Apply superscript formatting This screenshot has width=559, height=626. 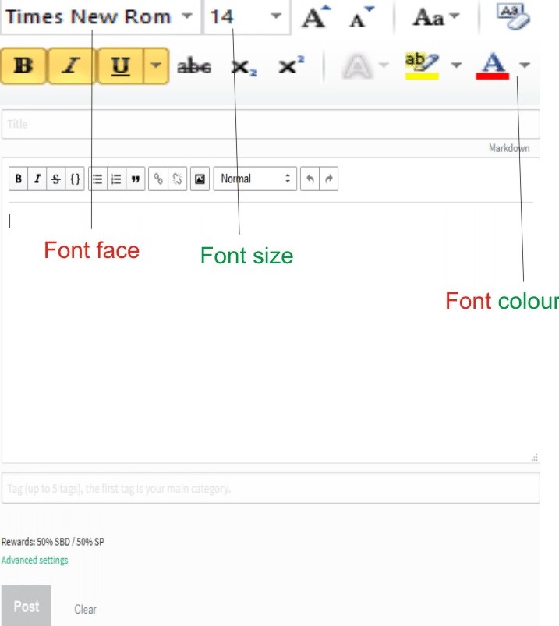[x=292, y=65]
